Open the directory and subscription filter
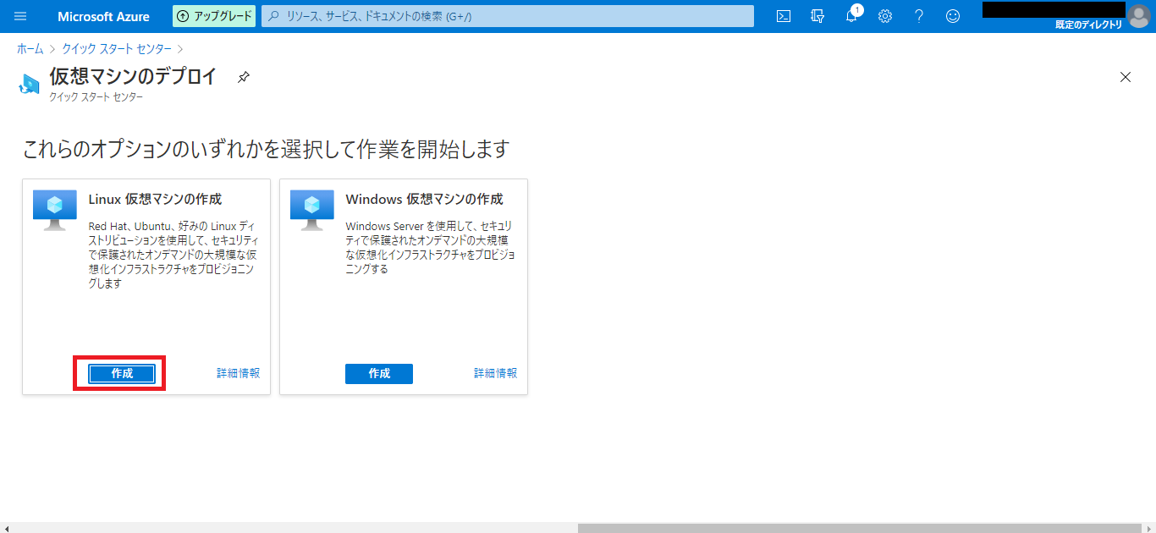The image size is (1156, 533). (817, 16)
